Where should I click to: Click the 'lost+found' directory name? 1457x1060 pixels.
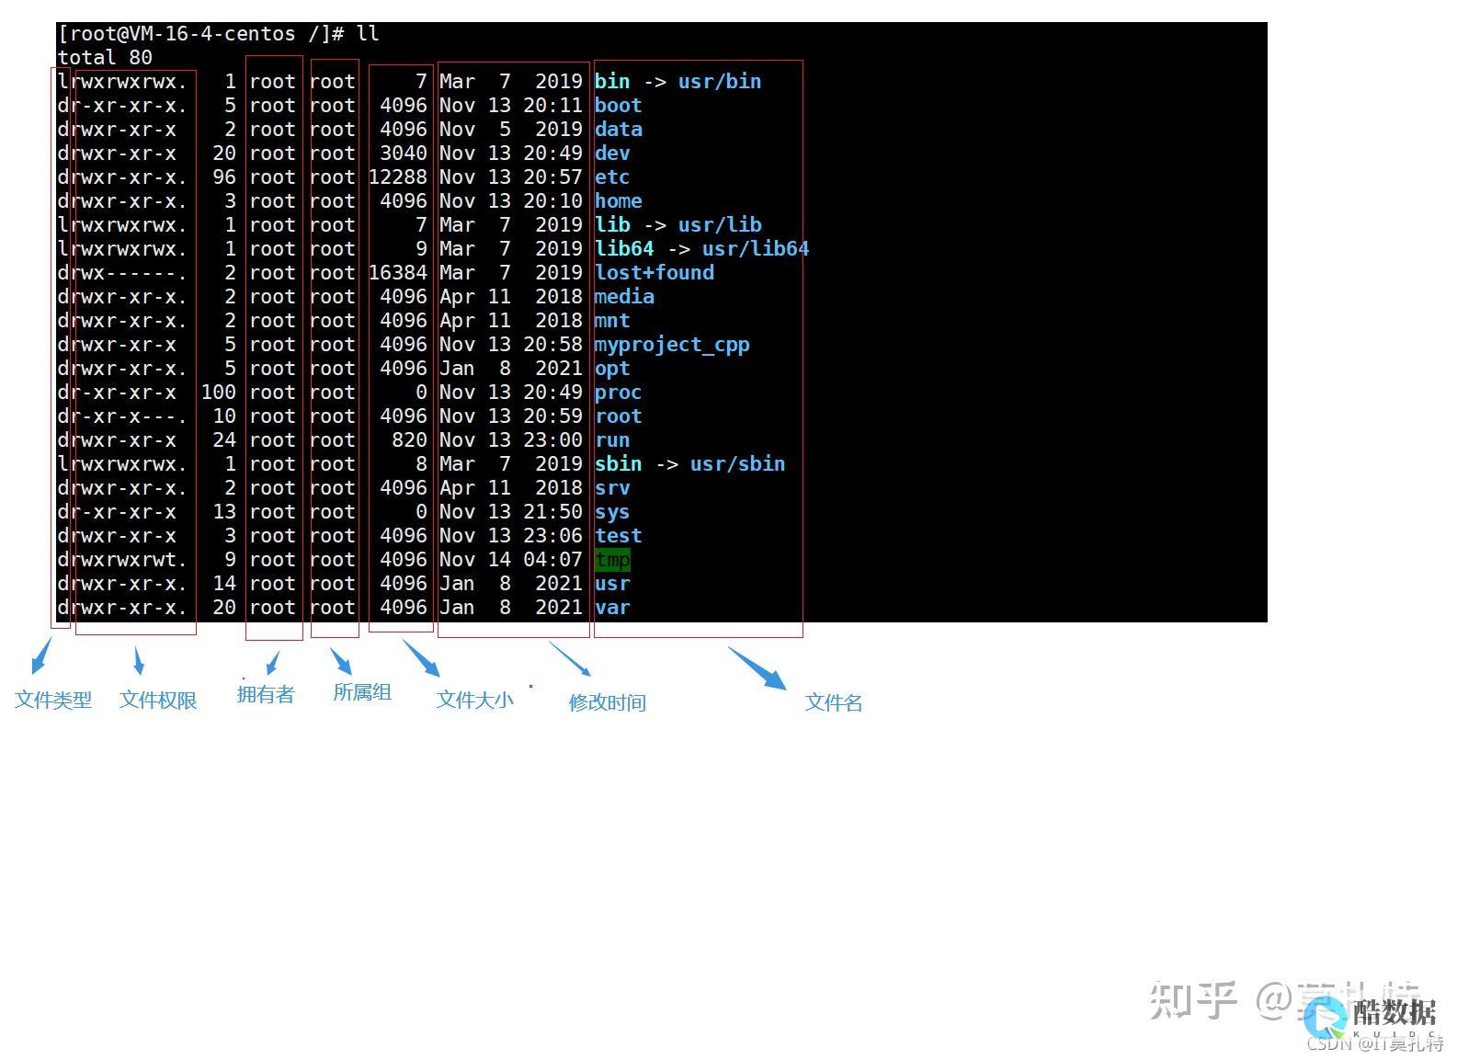[655, 273]
